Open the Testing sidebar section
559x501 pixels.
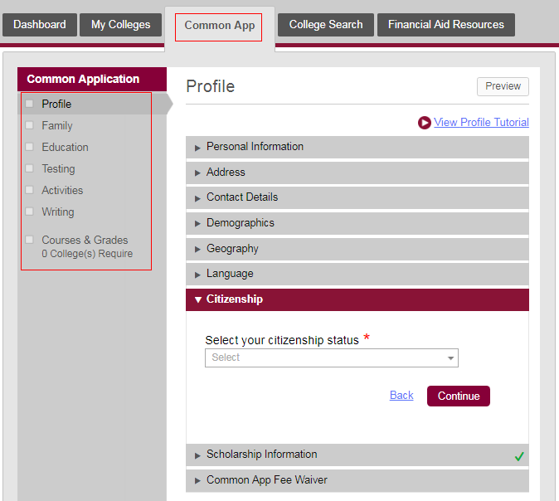(58, 168)
